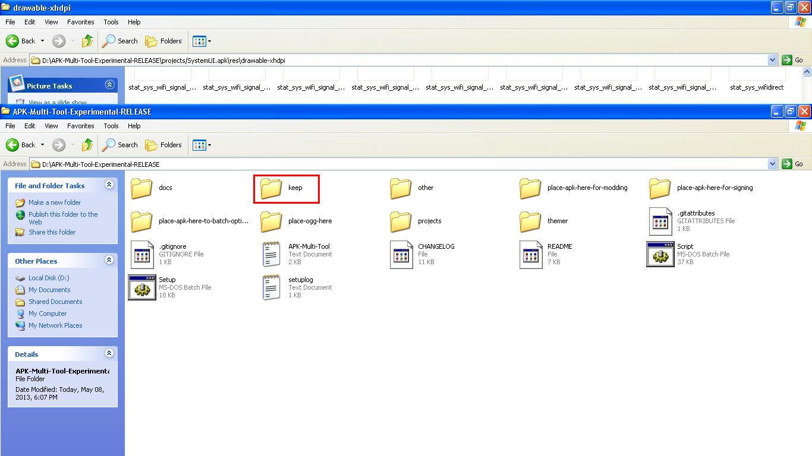
Task: Select the place-apk-here-for-modding folder
Action: click(x=573, y=188)
